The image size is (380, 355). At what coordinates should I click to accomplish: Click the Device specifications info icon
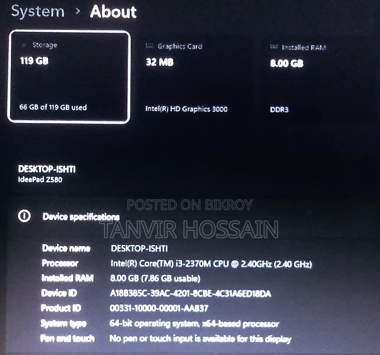point(24,216)
